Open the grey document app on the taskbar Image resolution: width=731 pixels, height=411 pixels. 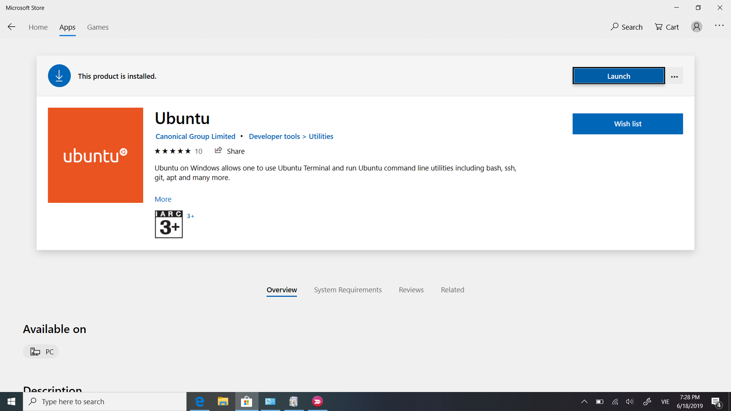pos(294,402)
